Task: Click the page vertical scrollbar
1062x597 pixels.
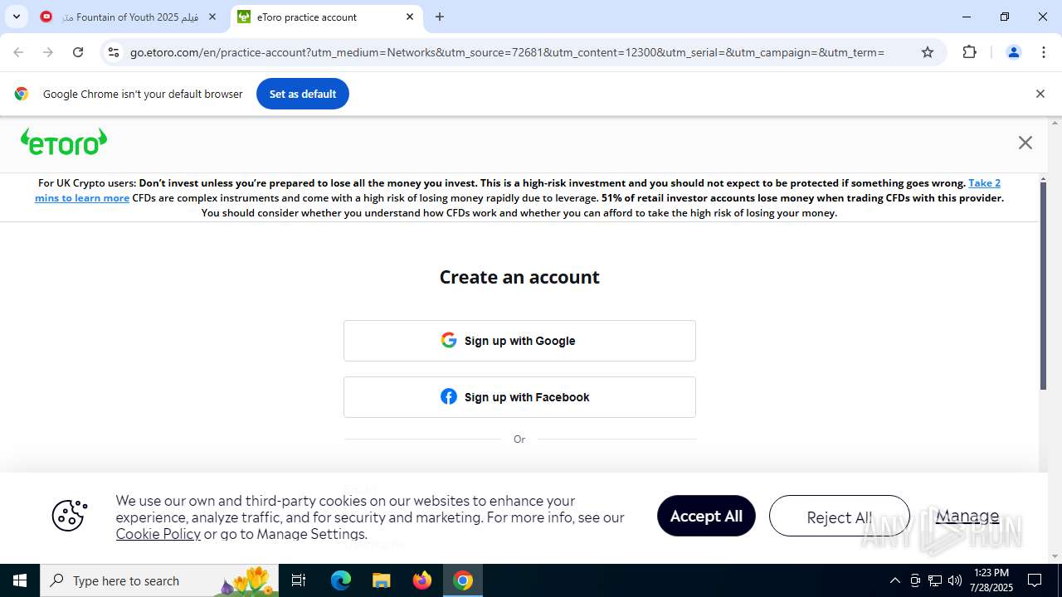Action: 1044,285
